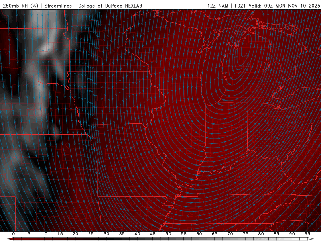The height and width of the screenshot is (241, 321).
Task: Click the "College of DuPage NEXLAB" text
Action: click(x=110, y=6)
